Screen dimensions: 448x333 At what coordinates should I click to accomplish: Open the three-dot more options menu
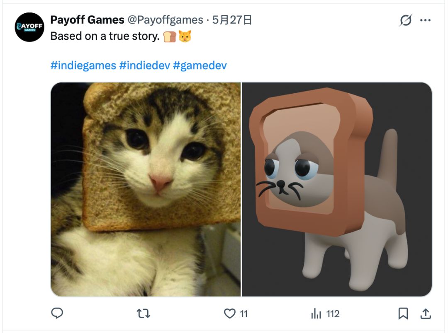coord(425,20)
